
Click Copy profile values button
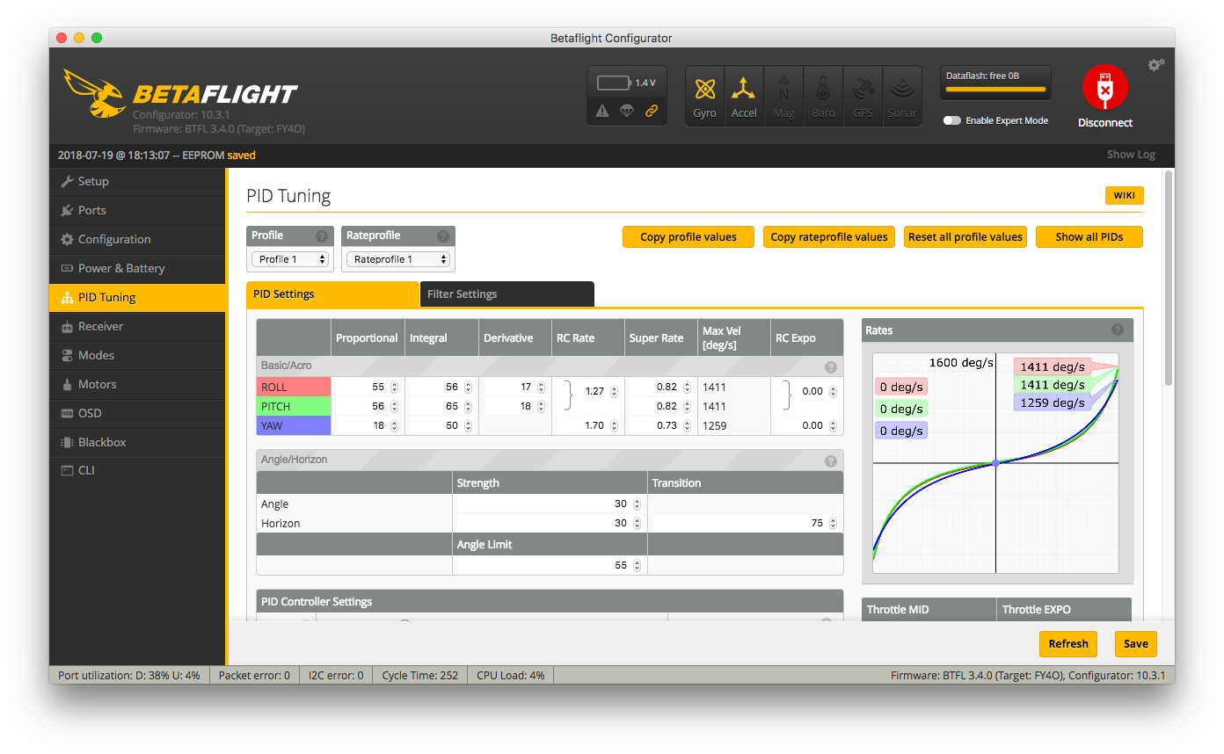688,237
